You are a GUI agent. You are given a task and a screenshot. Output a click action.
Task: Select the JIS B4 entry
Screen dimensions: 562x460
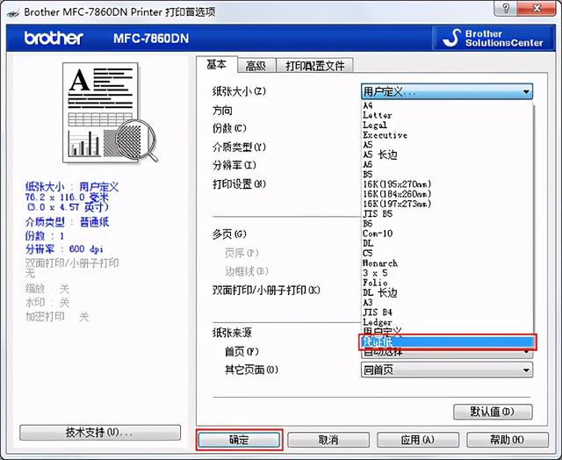click(378, 313)
